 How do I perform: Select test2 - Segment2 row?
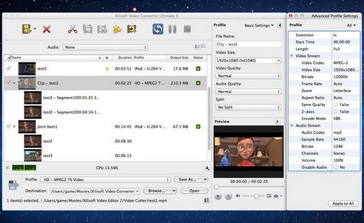click(105, 112)
